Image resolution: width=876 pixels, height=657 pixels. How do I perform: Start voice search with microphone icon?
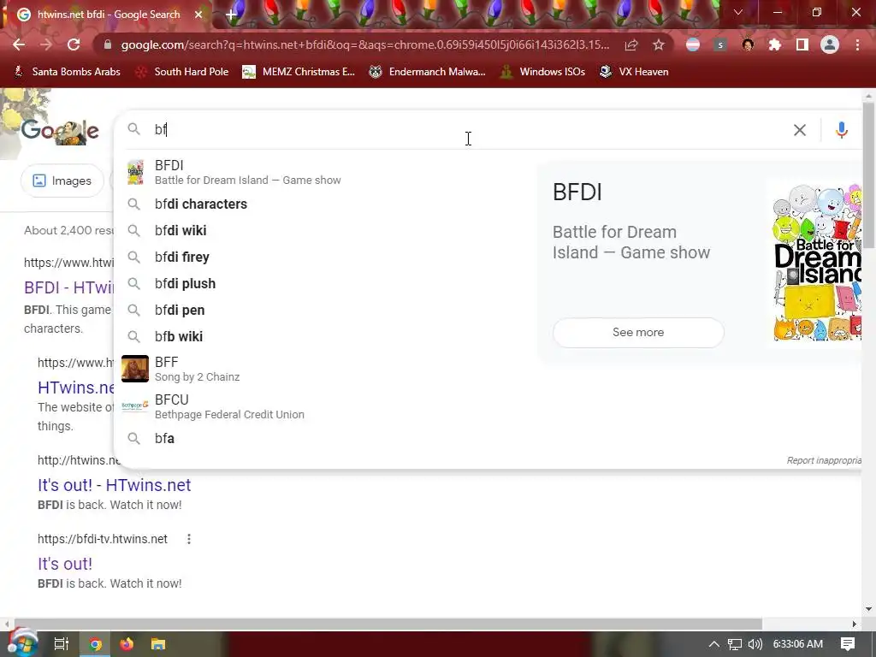point(842,130)
